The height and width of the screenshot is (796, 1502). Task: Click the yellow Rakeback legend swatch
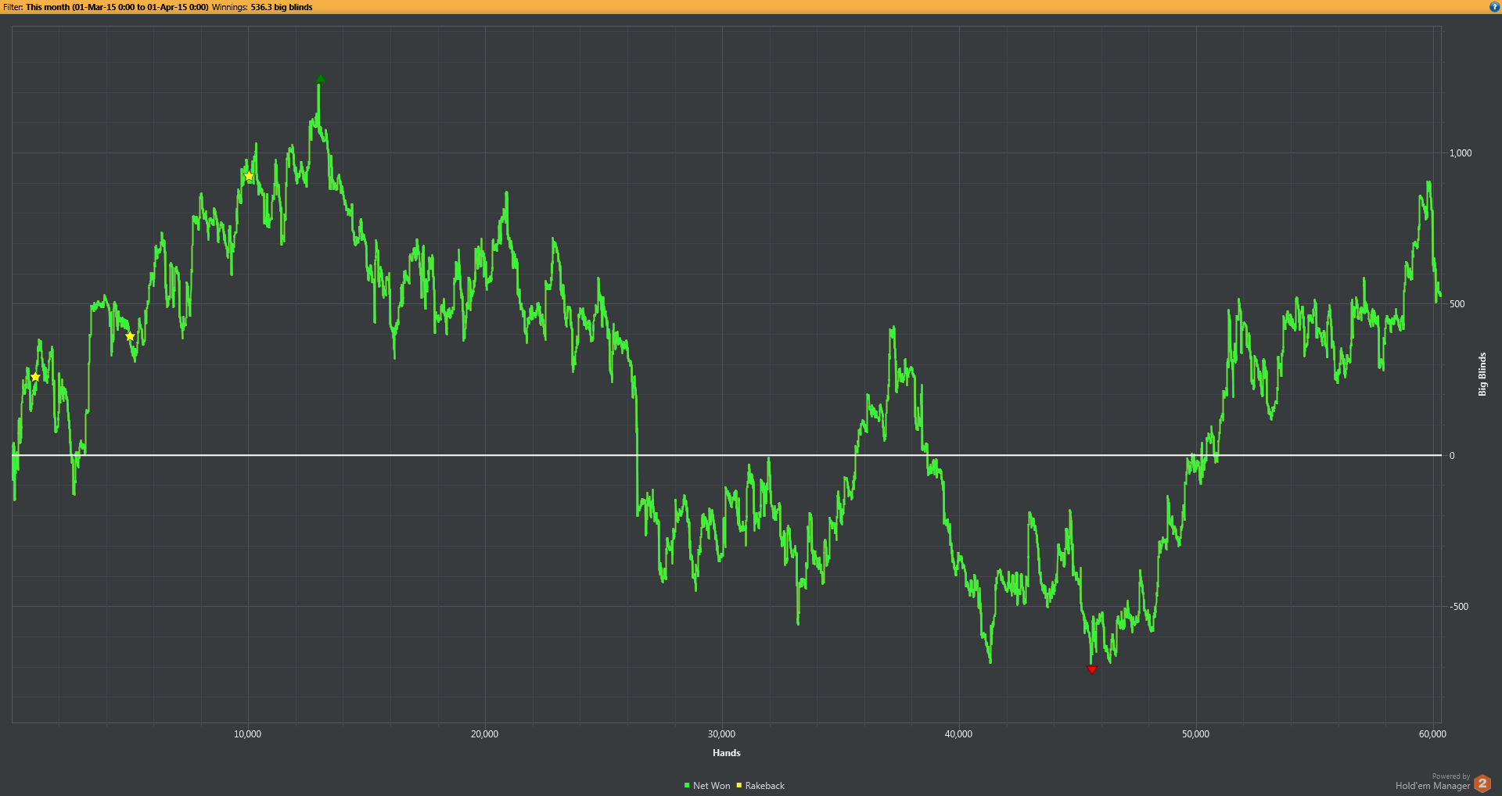tap(738, 786)
